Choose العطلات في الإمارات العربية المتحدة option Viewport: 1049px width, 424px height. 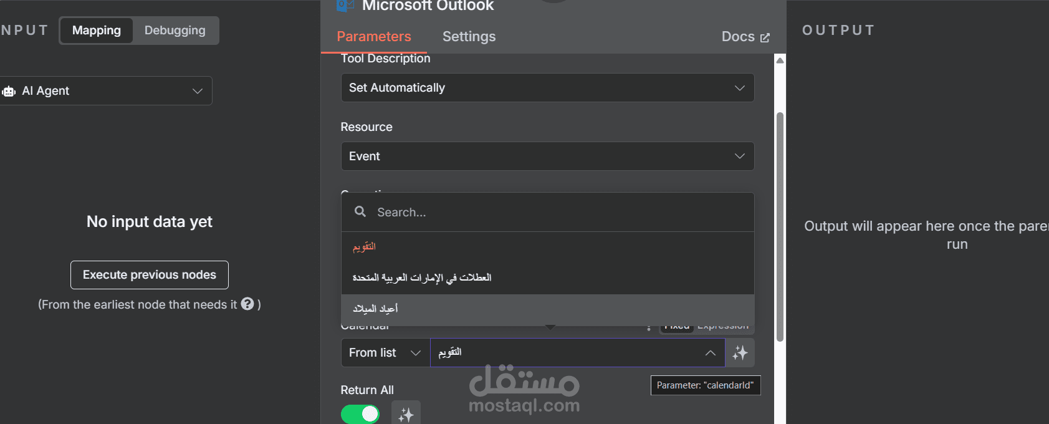(x=547, y=278)
